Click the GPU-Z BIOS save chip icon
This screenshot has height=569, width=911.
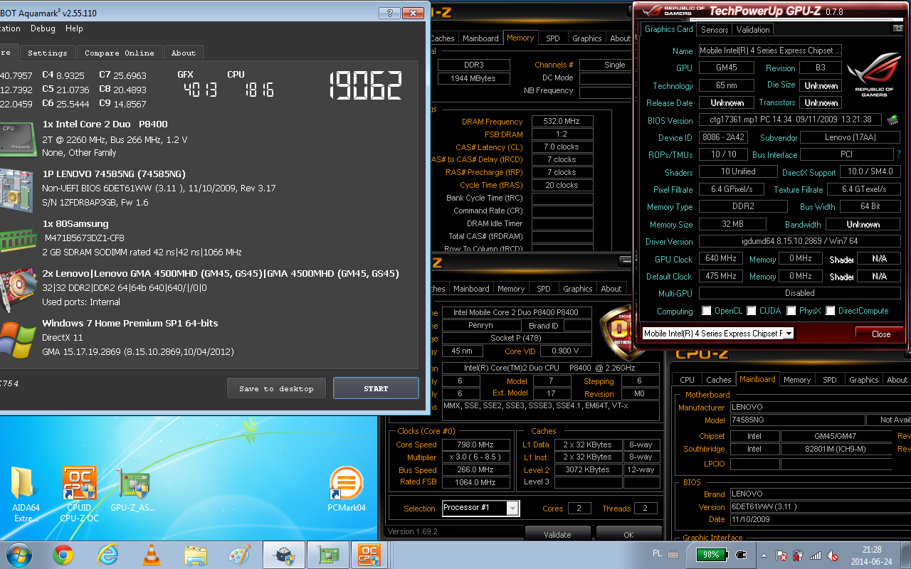[x=892, y=120]
